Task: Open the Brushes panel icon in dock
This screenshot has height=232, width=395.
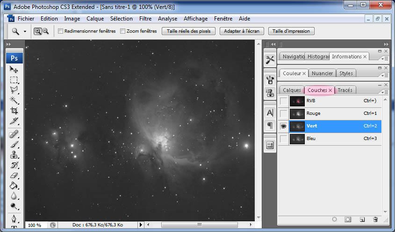Action: (270, 80)
